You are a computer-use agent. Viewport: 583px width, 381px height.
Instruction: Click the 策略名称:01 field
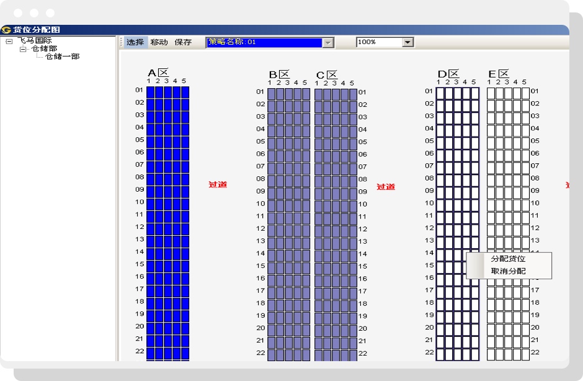pos(264,42)
